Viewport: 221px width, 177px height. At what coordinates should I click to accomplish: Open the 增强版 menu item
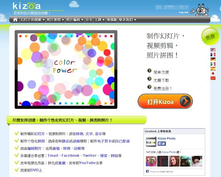[112, 20]
